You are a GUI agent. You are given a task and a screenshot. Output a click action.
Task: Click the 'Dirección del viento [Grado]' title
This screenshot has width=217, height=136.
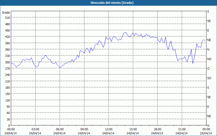point(112,3)
